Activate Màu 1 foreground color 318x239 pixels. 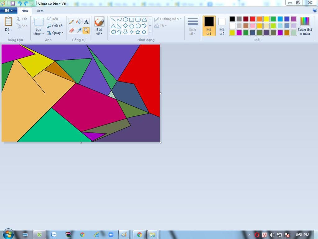pyautogui.click(x=209, y=26)
